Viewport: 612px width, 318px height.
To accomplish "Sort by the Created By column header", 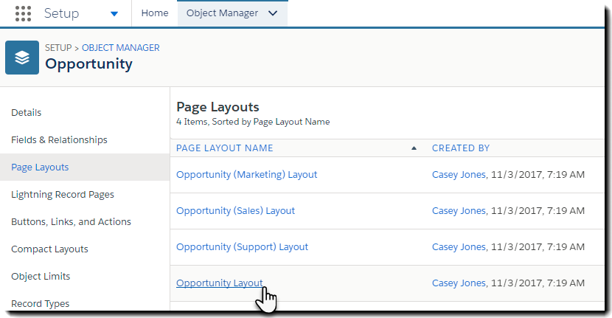I will point(461,148).
